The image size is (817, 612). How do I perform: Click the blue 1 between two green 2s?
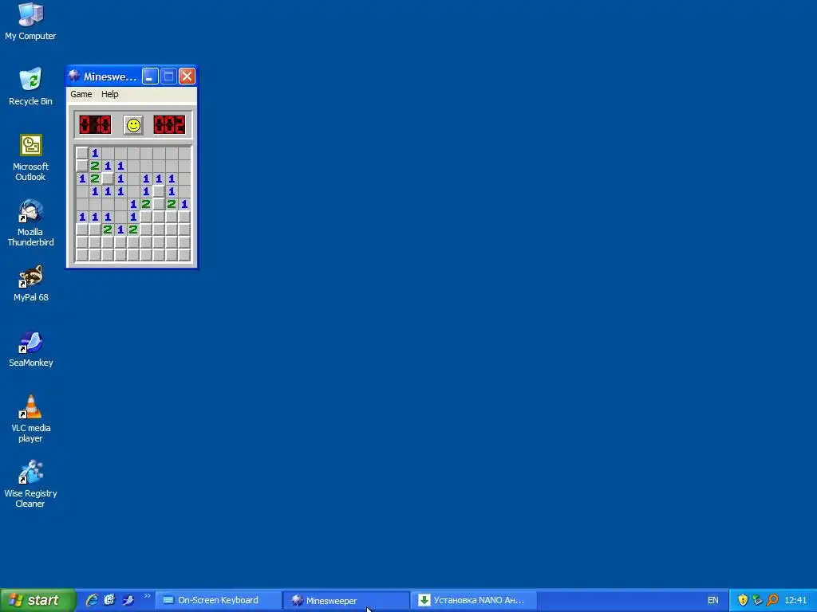click(x=120, y=229)
